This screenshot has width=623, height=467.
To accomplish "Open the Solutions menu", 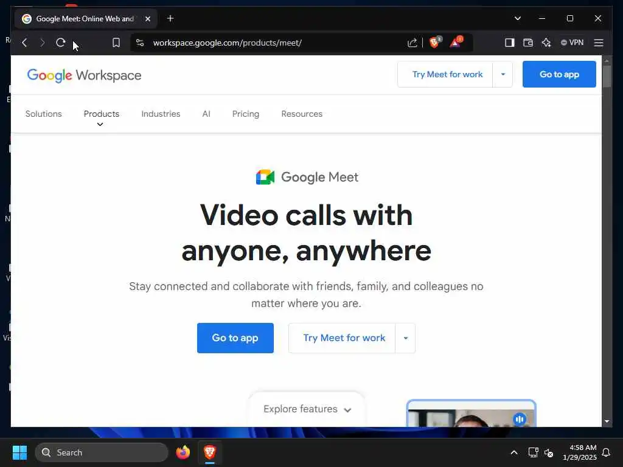I will click(44, 114).
